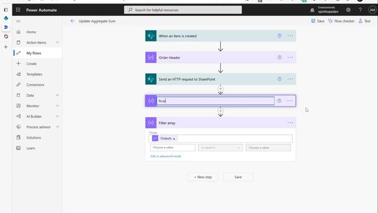
Task: Click the Filter array action icon
Action: pyautogui.click(x=151, y=122)
